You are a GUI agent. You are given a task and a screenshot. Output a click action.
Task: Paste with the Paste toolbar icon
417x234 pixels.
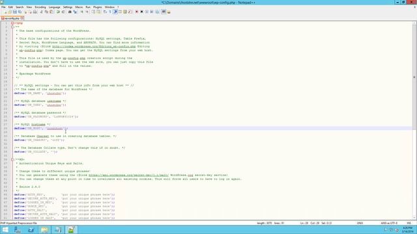[x=51, y=12]
